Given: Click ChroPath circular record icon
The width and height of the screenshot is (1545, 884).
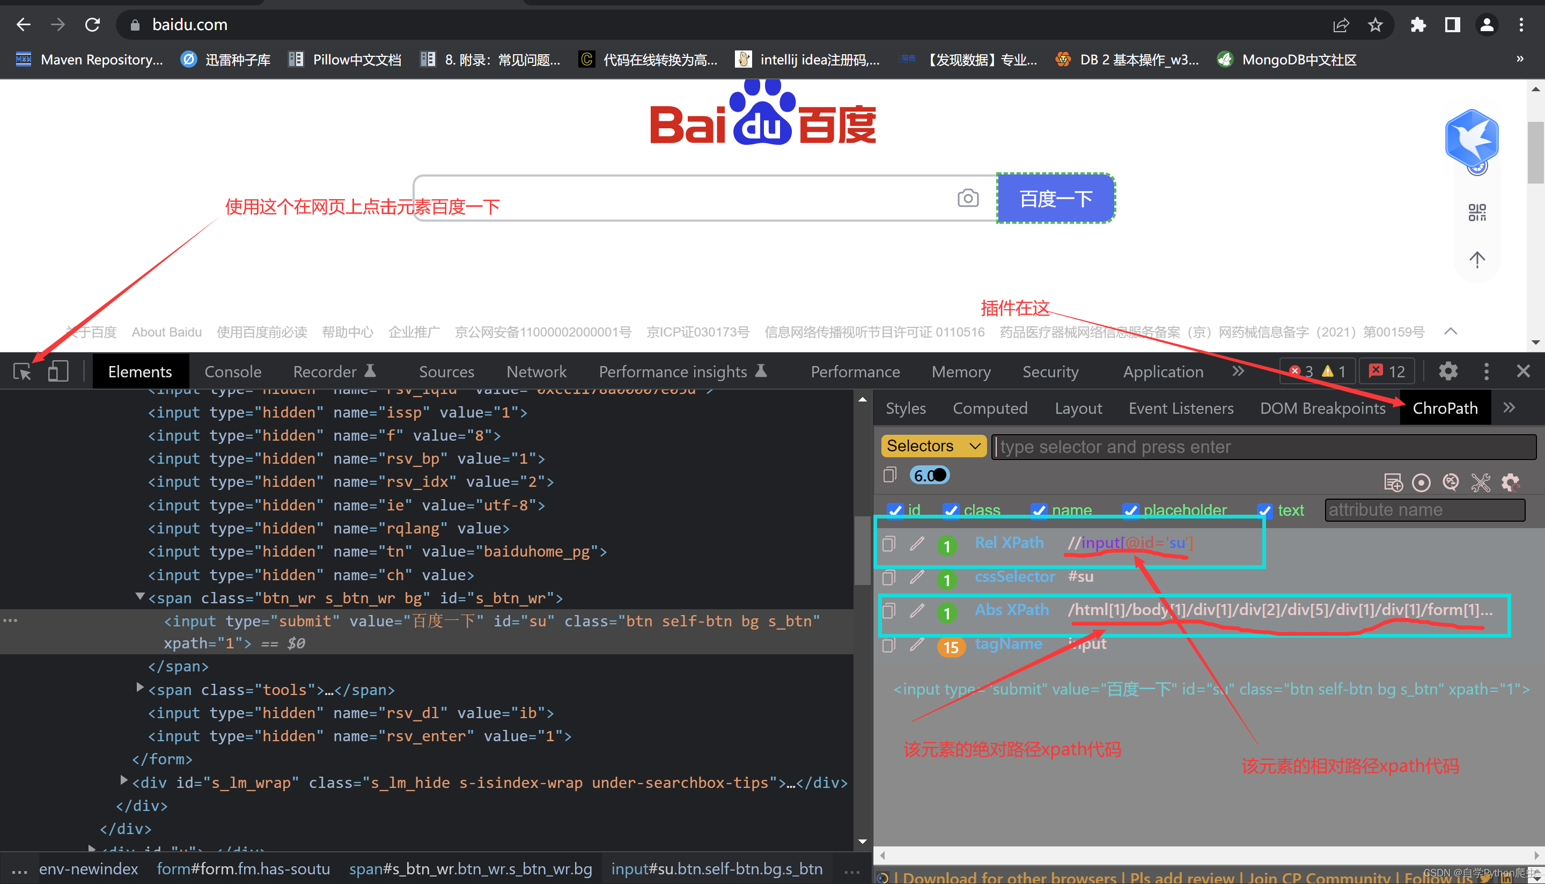Looking at the screenshot, I should click(x=1421, y=483).
